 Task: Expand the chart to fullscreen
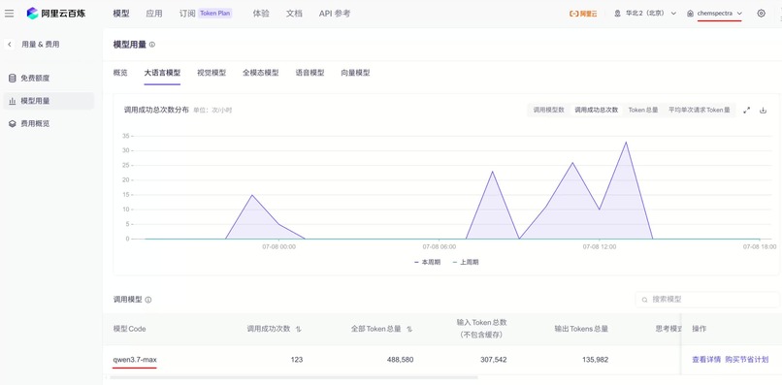[747, 111]
